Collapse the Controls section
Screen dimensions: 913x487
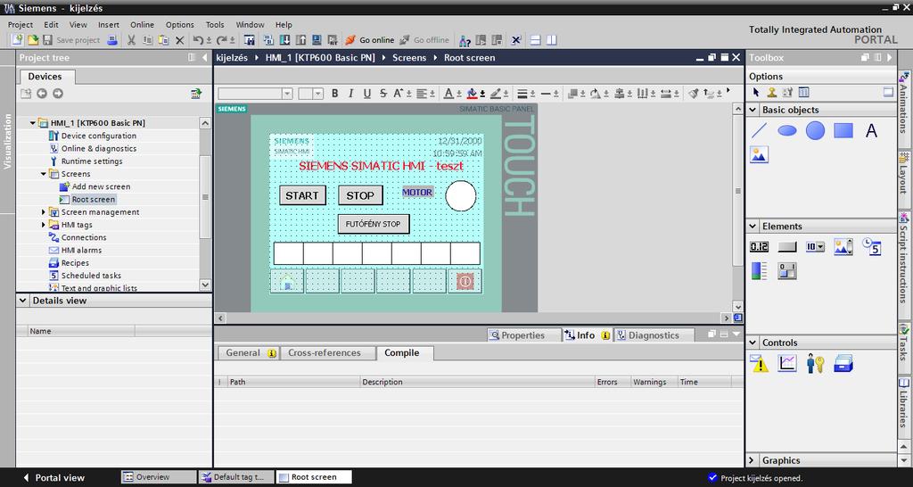point(753,343)
